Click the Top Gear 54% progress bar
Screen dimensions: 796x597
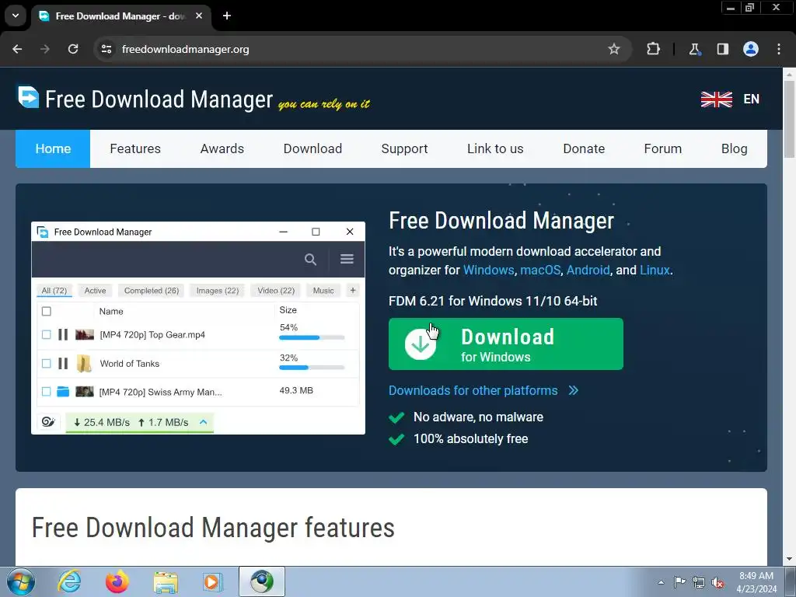[312, 337]
